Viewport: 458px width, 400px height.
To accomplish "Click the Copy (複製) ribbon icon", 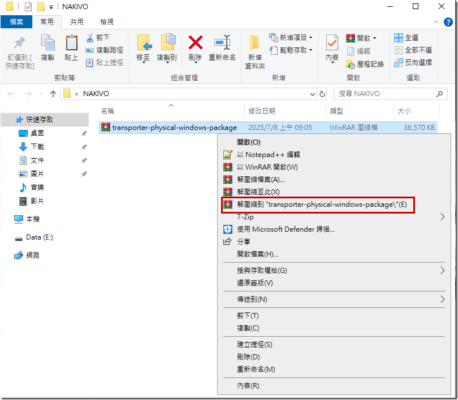I will pos(47,42).
